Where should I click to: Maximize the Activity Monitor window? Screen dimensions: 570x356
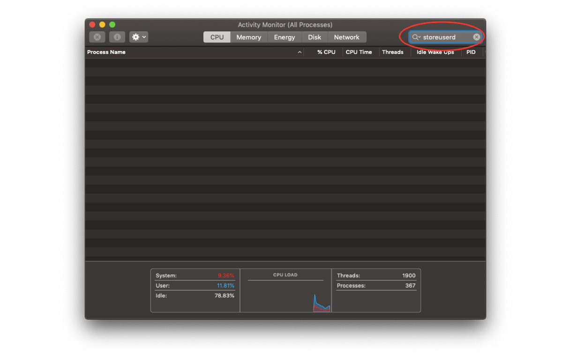(x=112, y=24)
